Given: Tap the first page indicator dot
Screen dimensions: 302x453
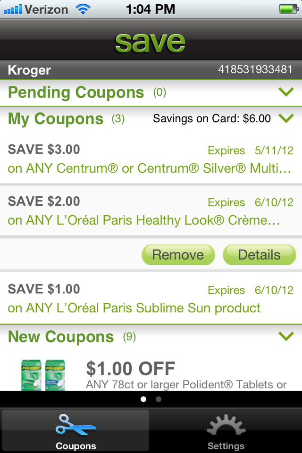Looking at the screenshot, I should (x=143, y=399).
